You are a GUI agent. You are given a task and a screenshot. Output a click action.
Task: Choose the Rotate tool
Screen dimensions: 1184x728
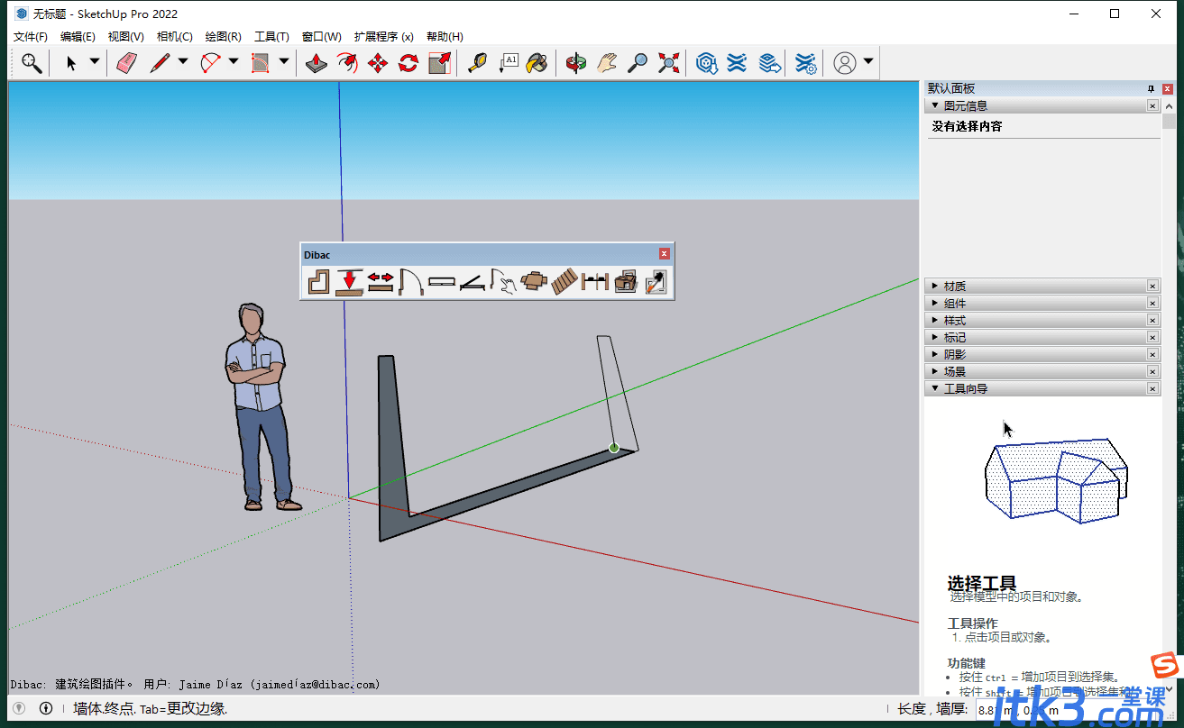point(408,63)
